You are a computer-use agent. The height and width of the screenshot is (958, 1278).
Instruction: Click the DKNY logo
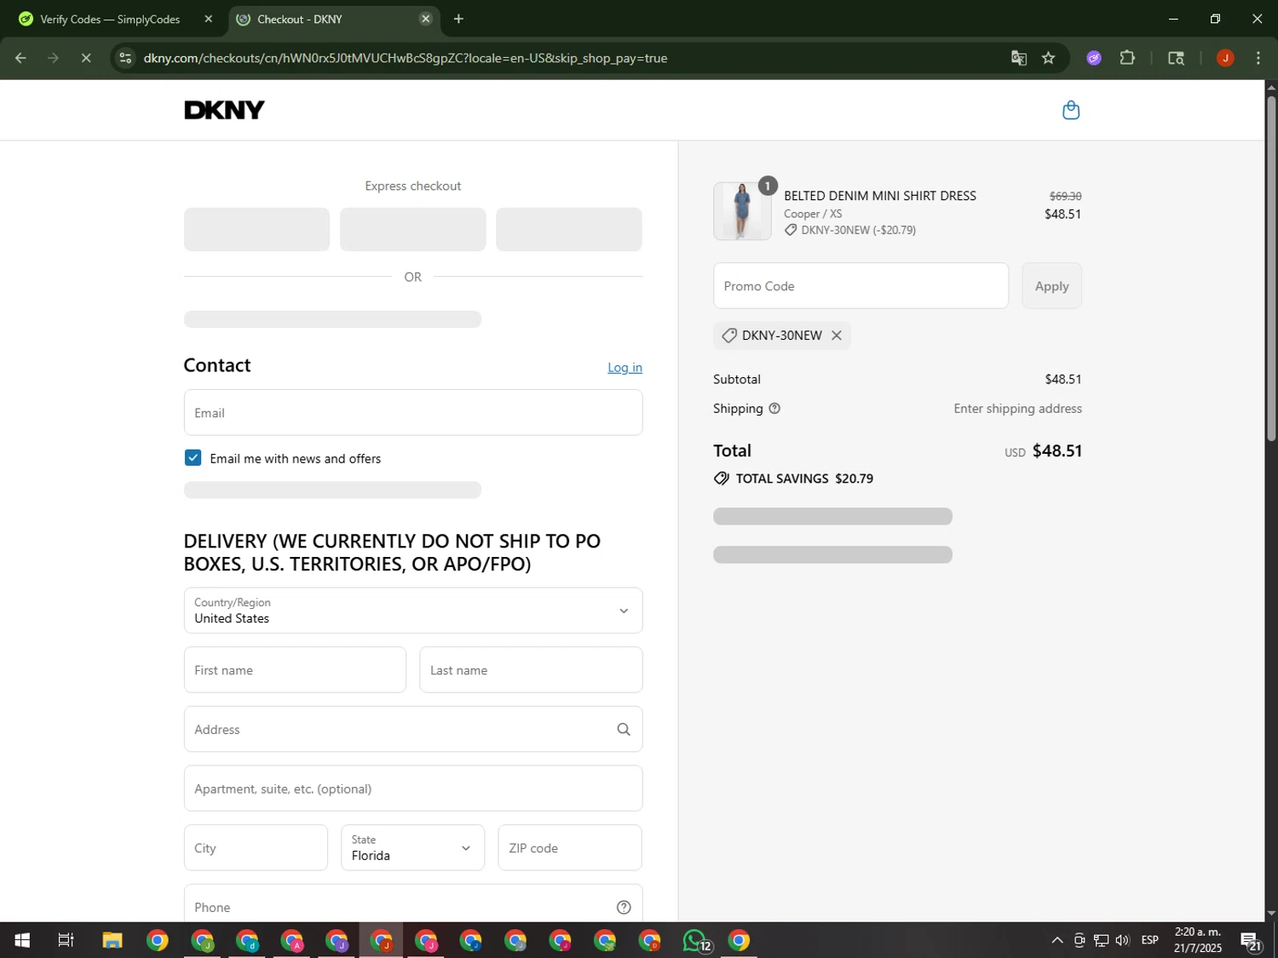coord(225,110)
